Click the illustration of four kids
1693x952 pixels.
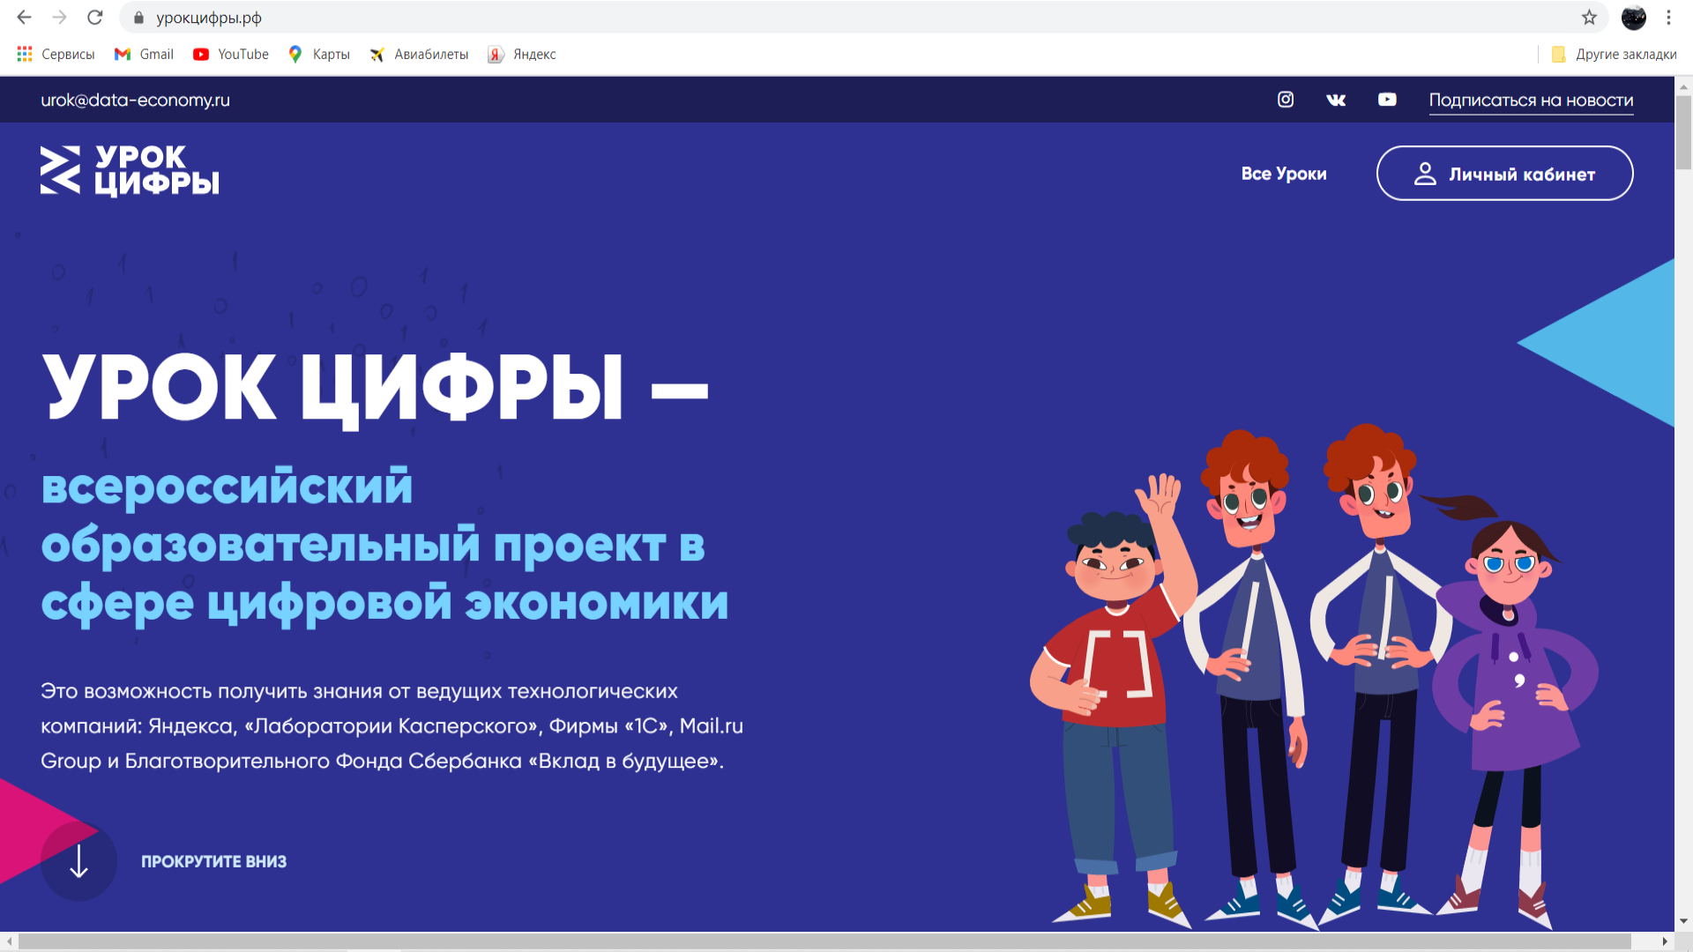[1314, 677]
